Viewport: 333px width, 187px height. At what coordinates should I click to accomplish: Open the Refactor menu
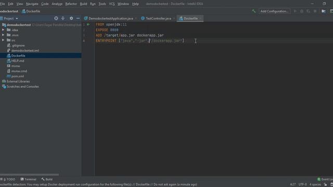[x=71, y=4]
